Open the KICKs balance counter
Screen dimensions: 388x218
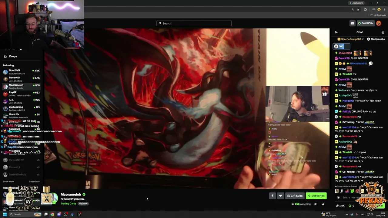point(352,206)
